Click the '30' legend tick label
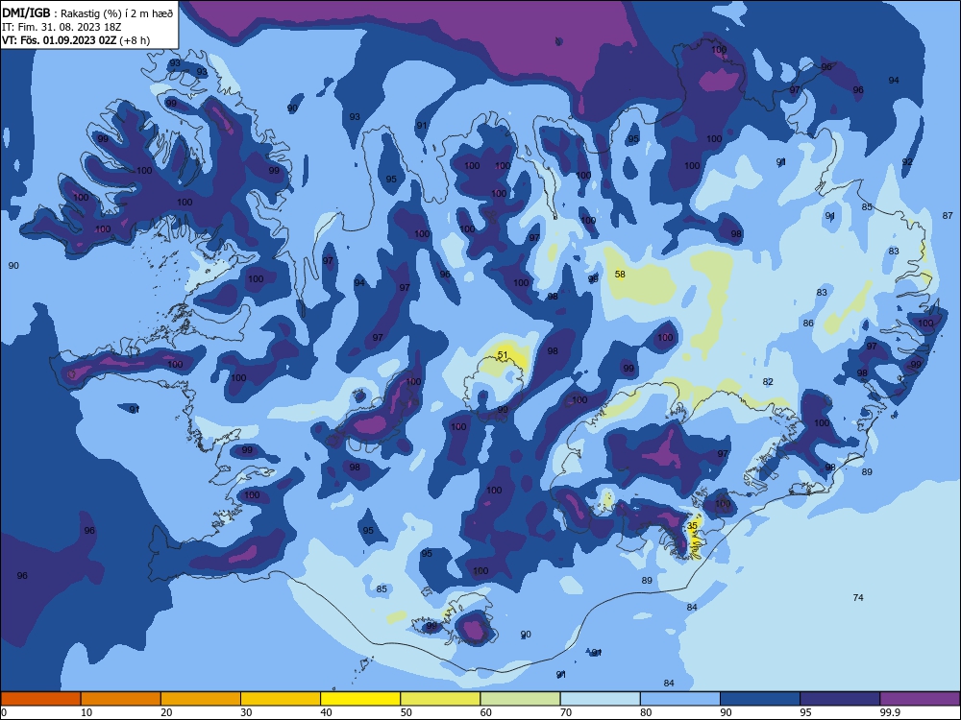 [x=246, y=712]
